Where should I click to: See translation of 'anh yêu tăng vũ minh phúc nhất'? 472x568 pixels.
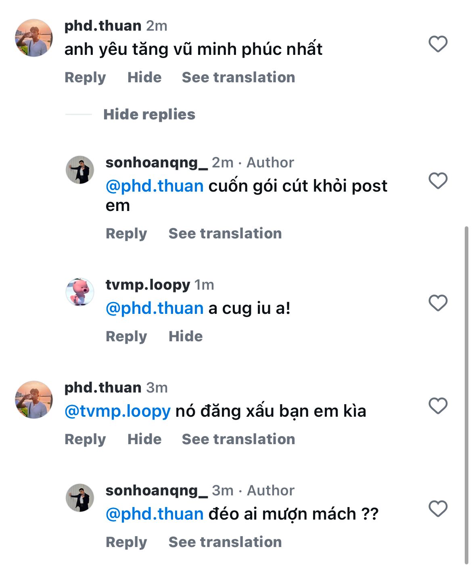[x=238, y=77]
